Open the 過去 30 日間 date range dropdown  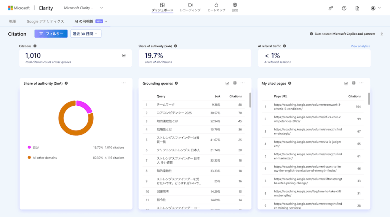pos(86,34)
